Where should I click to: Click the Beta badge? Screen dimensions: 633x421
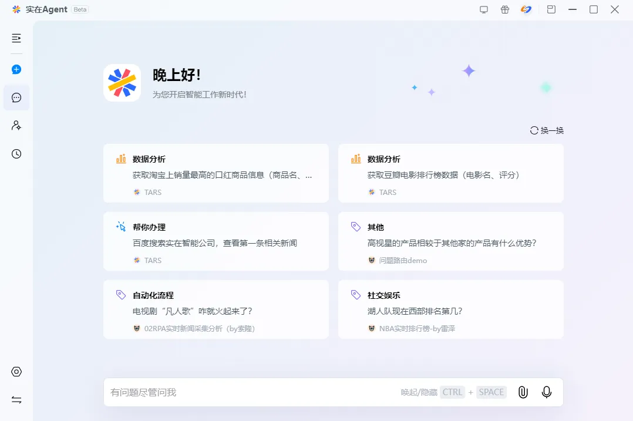point(80,9)
